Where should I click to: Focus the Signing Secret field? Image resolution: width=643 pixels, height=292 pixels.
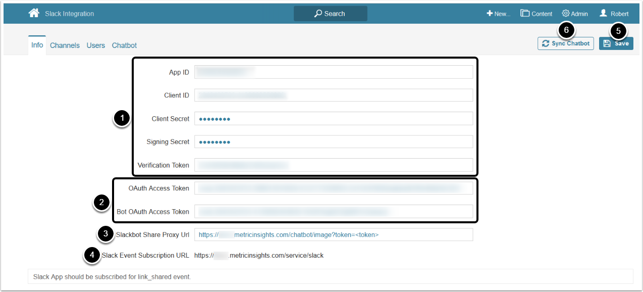334,142
